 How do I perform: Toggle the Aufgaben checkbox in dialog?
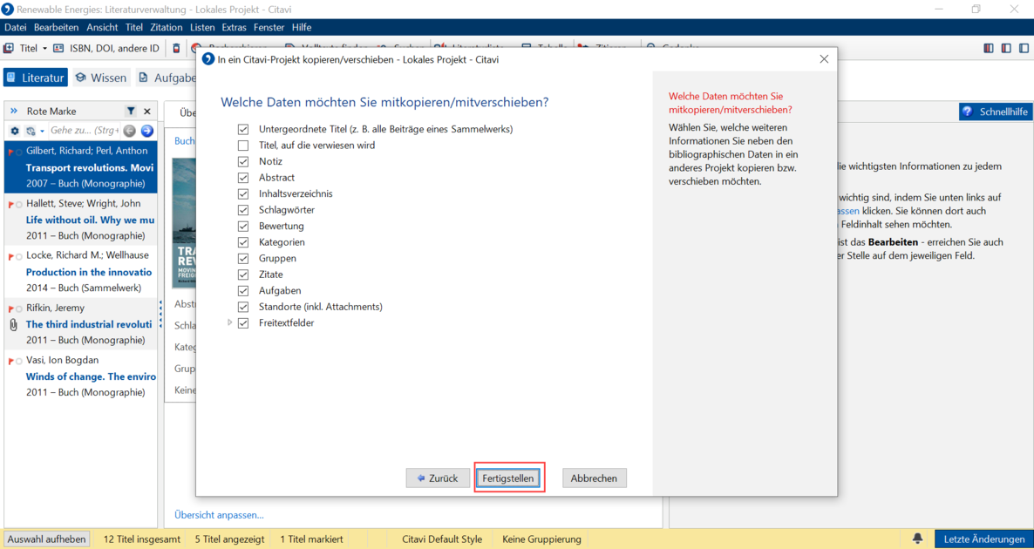click(243, 291)
